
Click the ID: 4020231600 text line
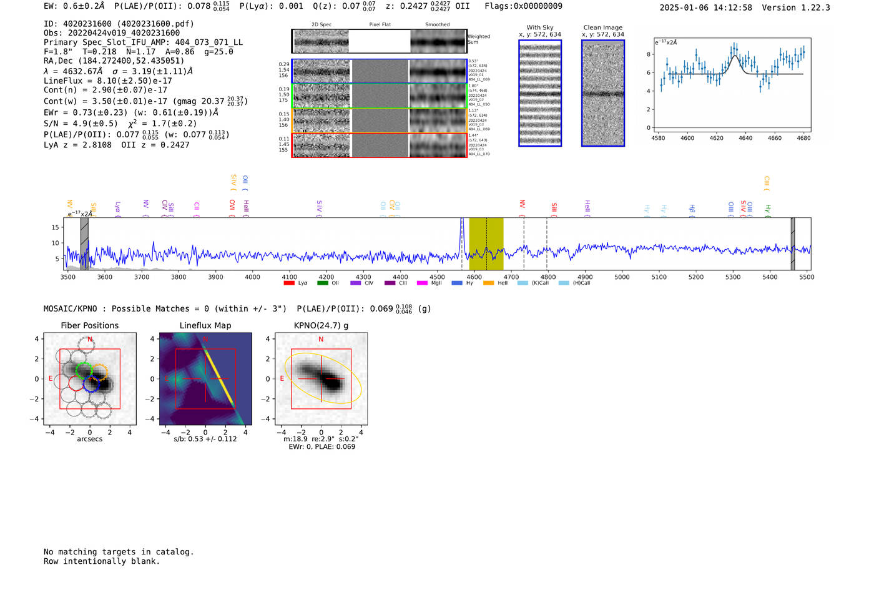coord(119,24)
